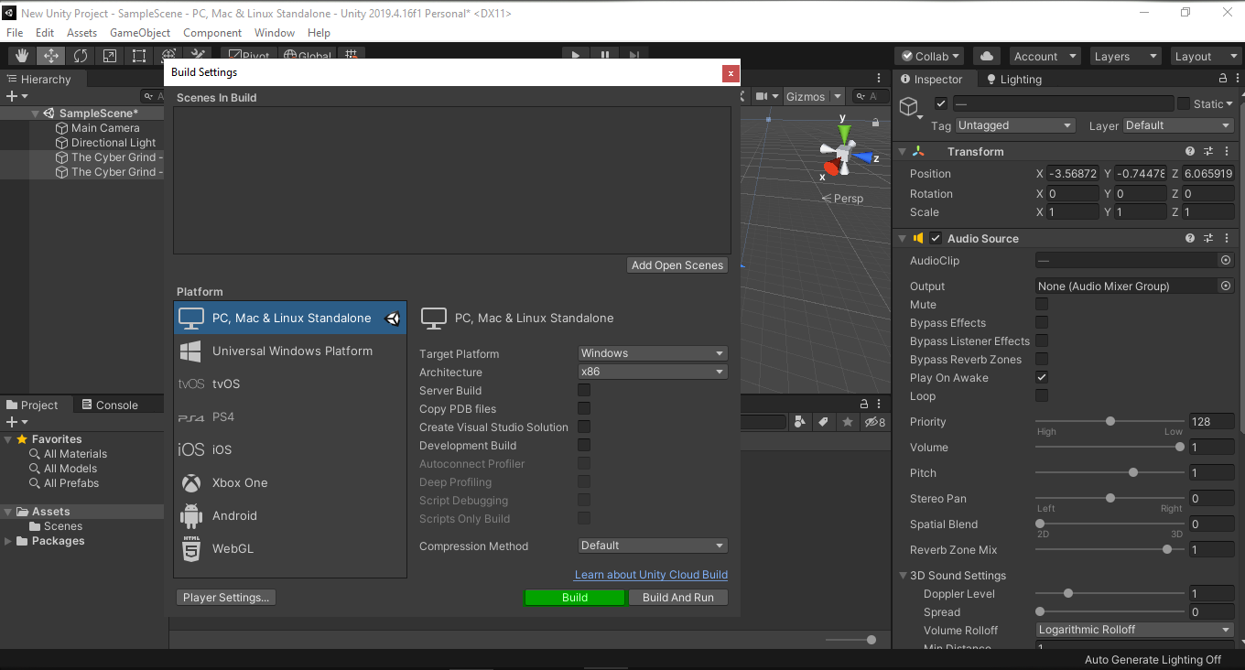Open Audio Source preset selector icon
The height and width of the screenshot is (670, 1245).
(1208, 238)
